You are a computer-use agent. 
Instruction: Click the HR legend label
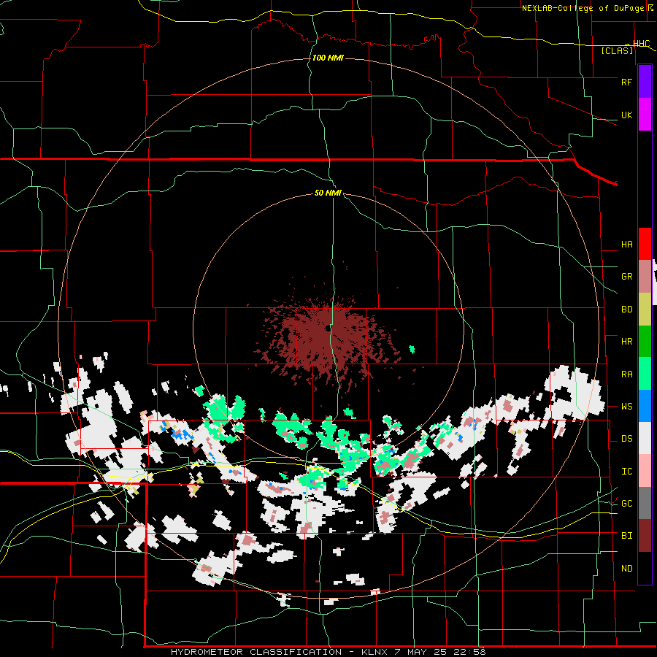[x=626, y=342]
